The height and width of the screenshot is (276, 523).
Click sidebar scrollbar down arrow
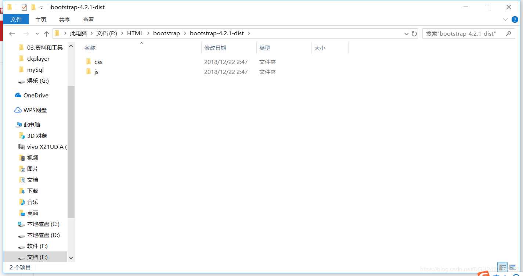[x=71, y=258]
